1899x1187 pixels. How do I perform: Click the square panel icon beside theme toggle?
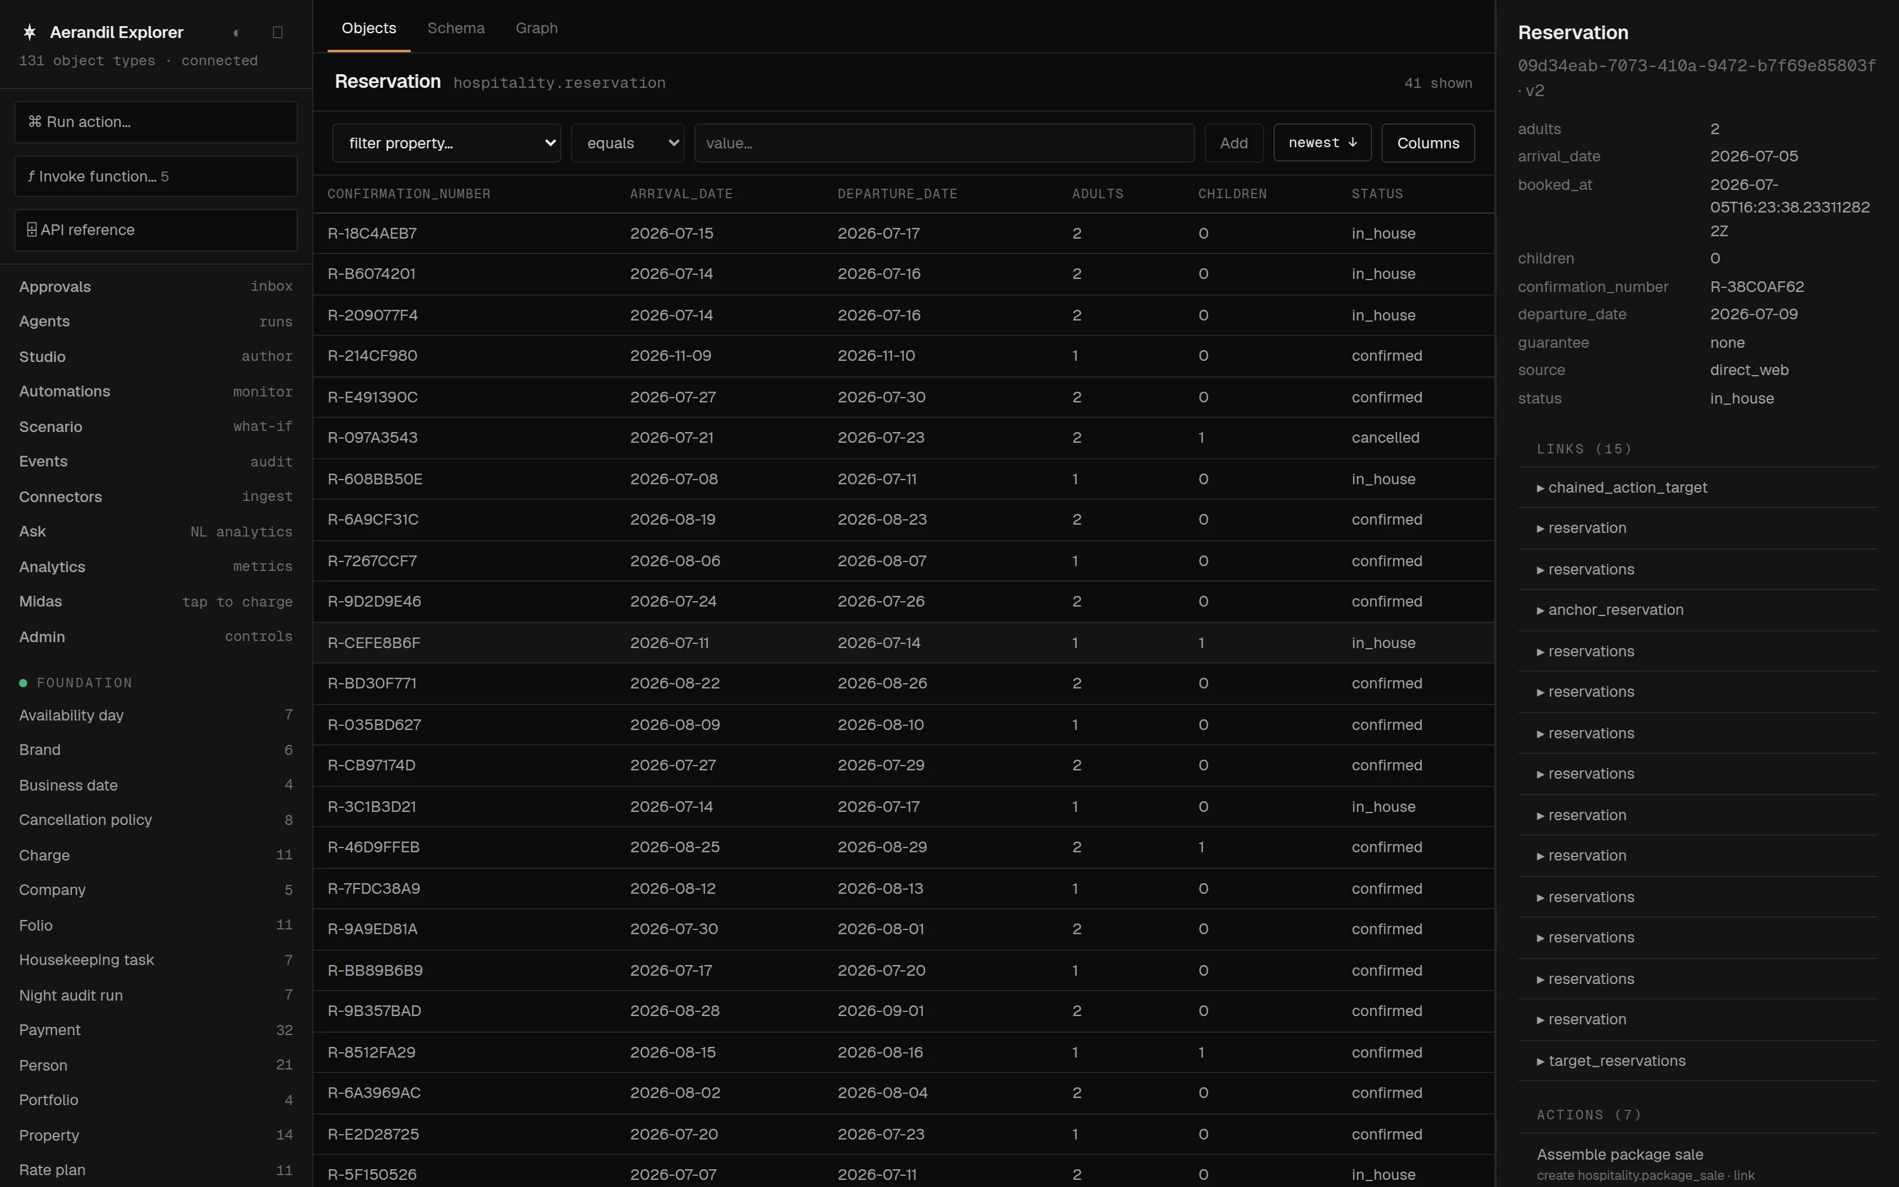pyautogui.click(x=277, y=32)
